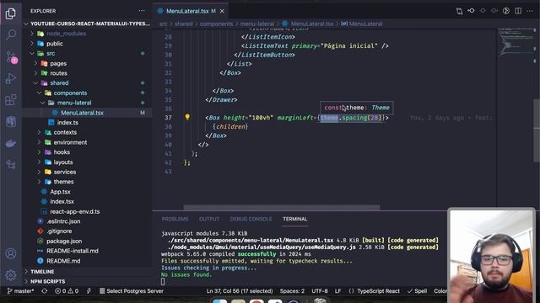The height and width of the screenshot is (303, 540).
Task: Open the Docker view in activity bar
Action: click(x=11, y=143)
